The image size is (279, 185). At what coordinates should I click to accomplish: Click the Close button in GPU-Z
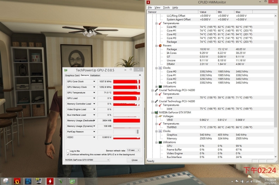tap(134, 160)
